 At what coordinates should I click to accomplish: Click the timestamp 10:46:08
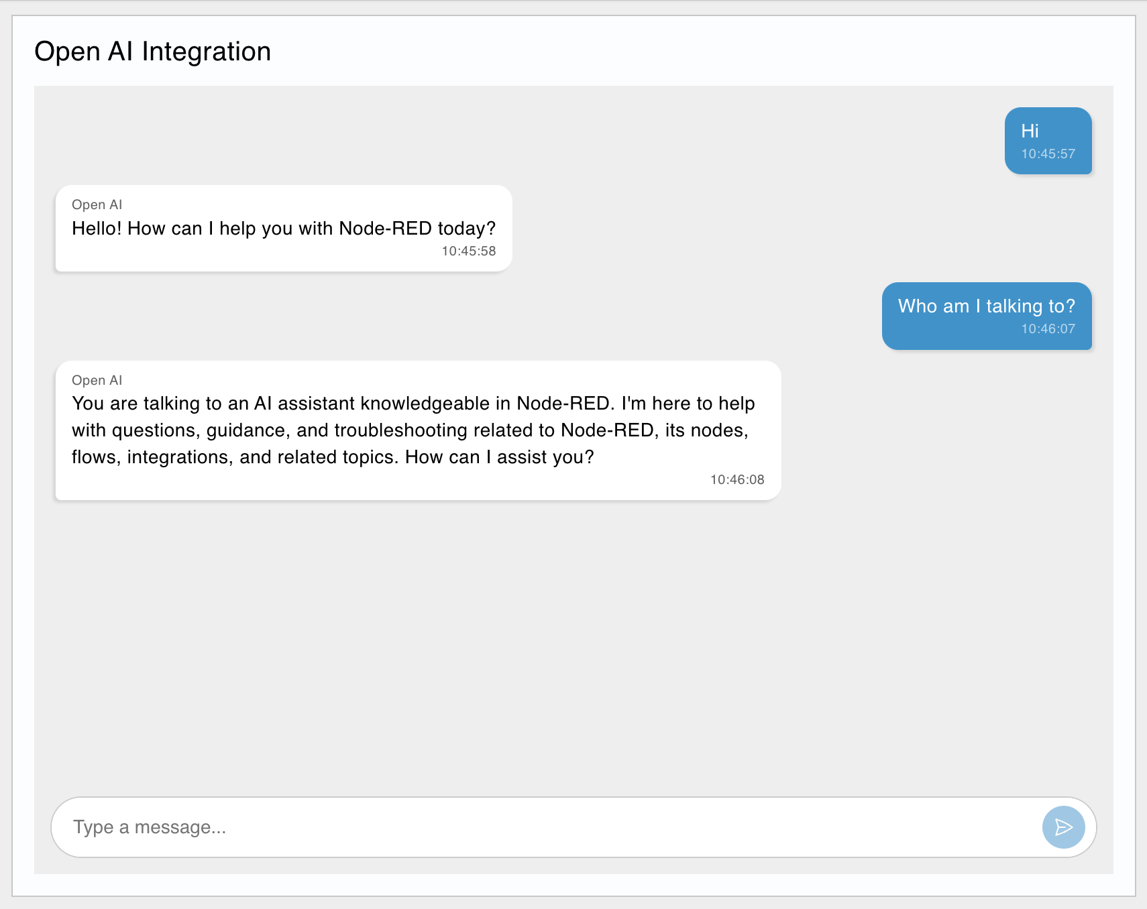737,479
